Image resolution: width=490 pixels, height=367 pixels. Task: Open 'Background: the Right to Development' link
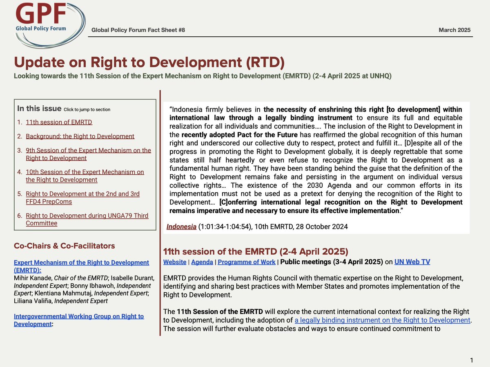coord(80,136)
